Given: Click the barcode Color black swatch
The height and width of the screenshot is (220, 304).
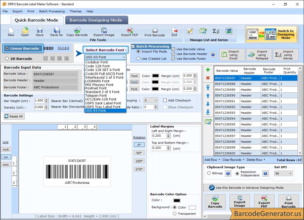Looking at the screenshot, I should click(x=177, y=201).
